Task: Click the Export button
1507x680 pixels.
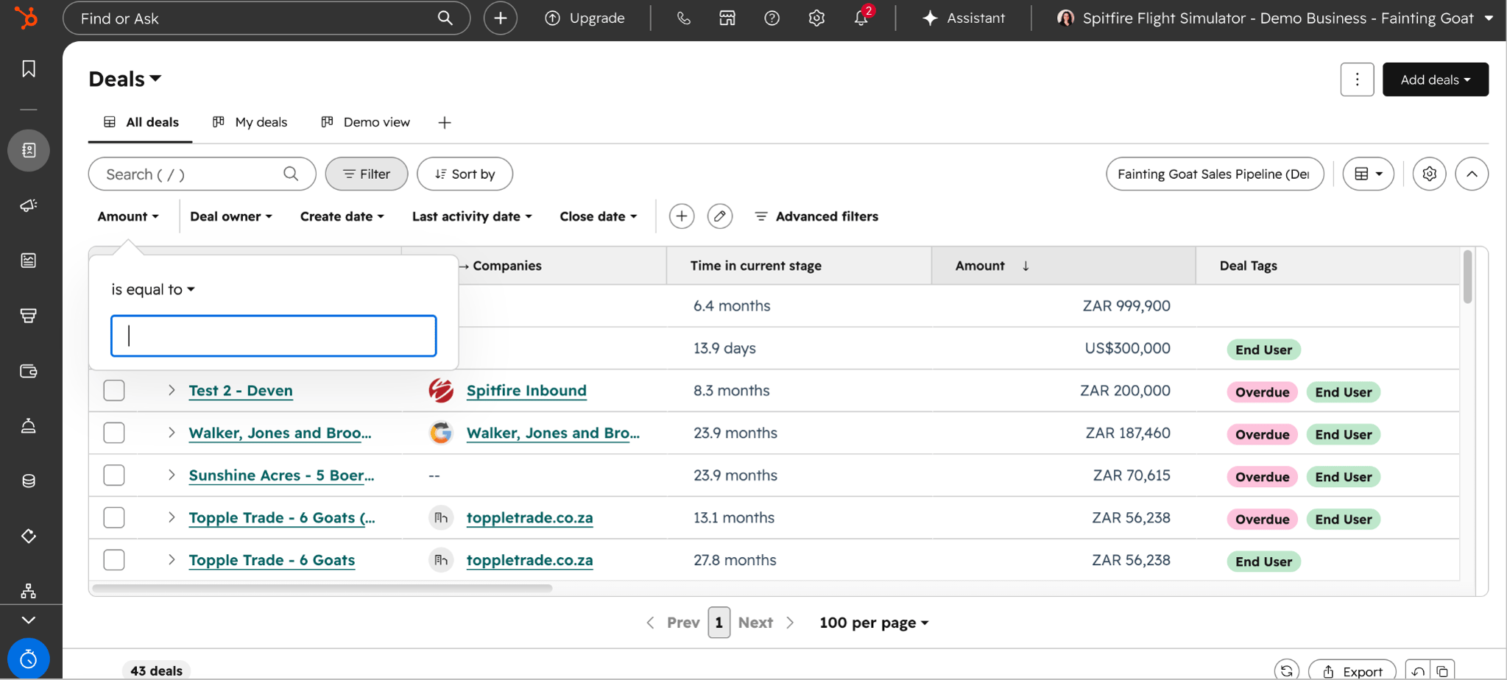Action: pyautogui.click(x=1352, y=671)
